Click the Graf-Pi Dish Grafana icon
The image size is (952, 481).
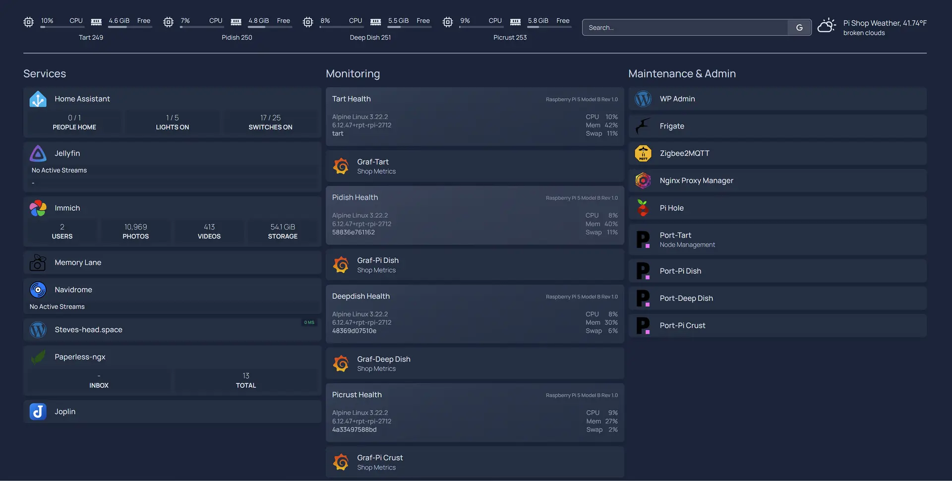pos(341,265)
